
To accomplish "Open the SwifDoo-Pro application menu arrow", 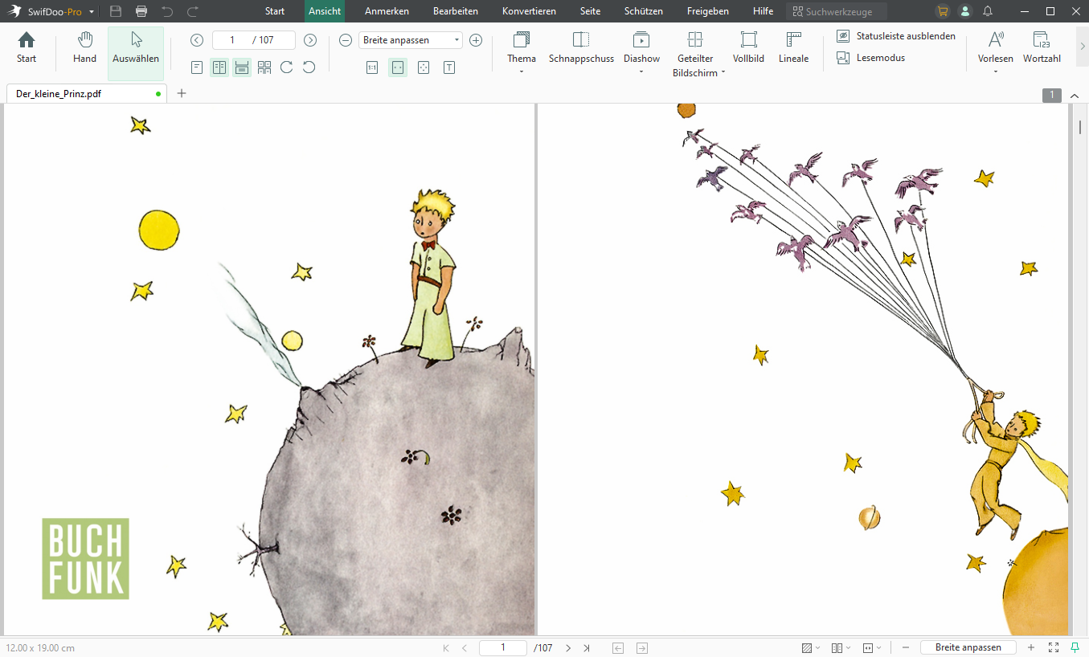I will (x=92, y=12).
